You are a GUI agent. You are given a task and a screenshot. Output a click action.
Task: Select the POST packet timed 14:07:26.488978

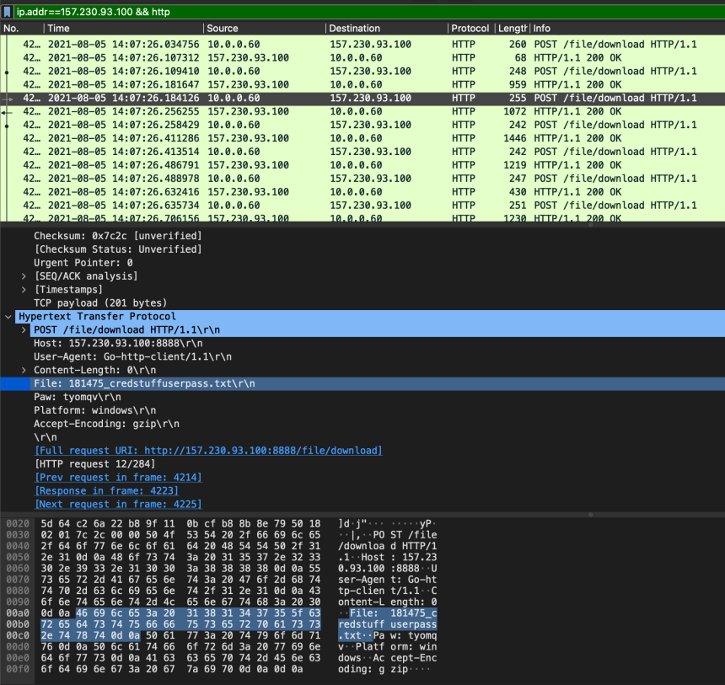[362, 179]
